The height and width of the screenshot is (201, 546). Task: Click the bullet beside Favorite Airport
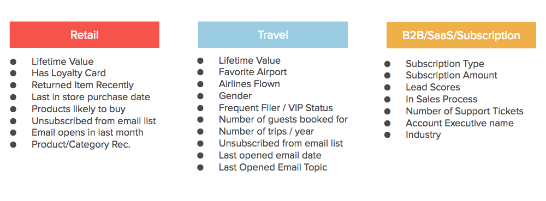[200, 72]
